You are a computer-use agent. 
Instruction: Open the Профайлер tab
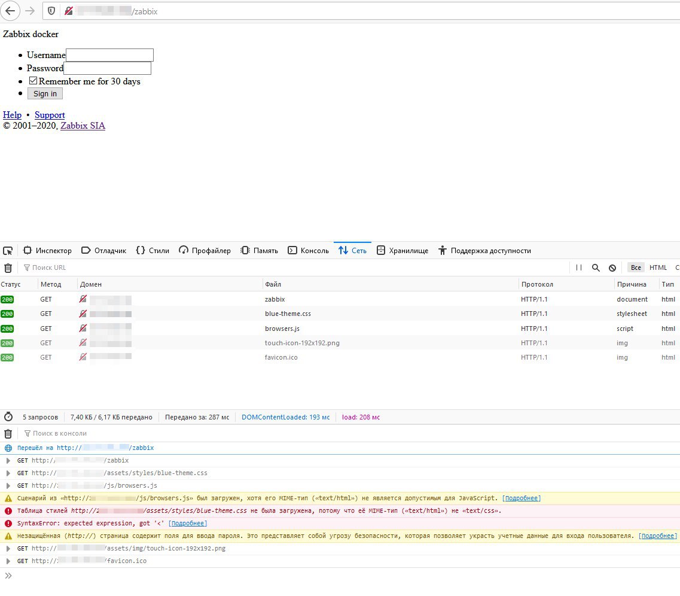(x=205, y=251)
